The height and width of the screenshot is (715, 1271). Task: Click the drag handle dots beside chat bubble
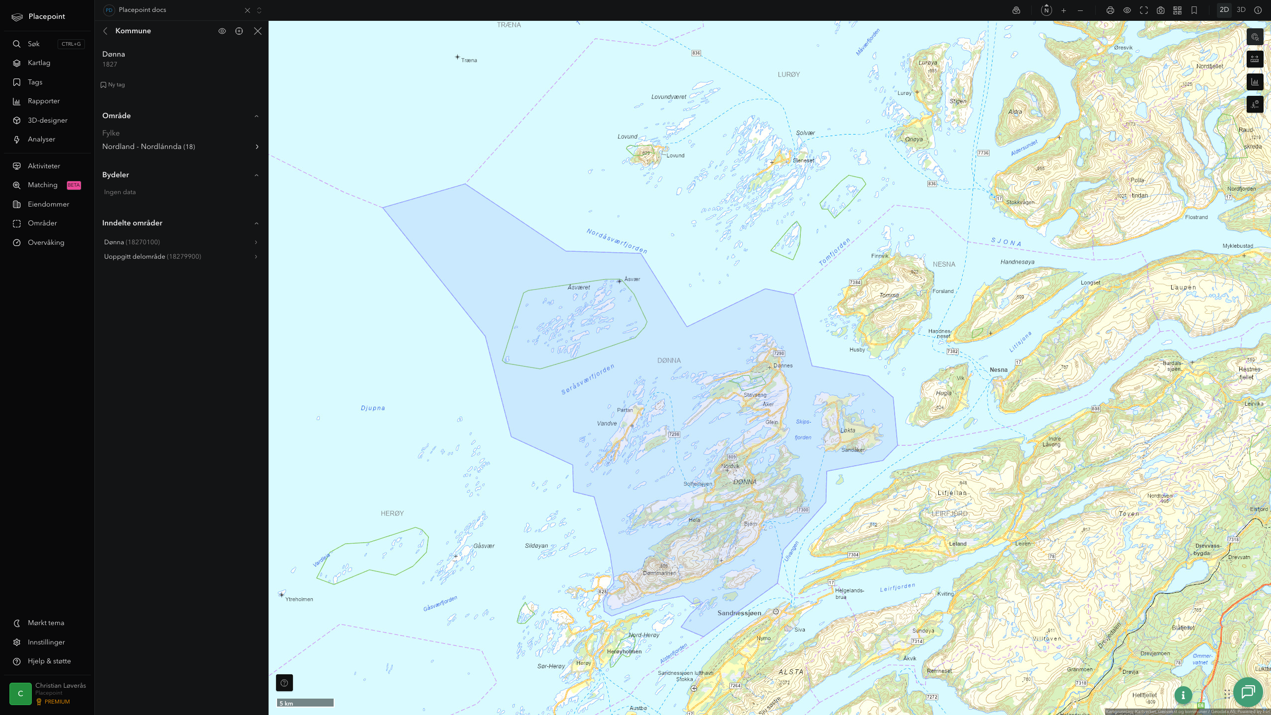click(x=1227, y=694)
